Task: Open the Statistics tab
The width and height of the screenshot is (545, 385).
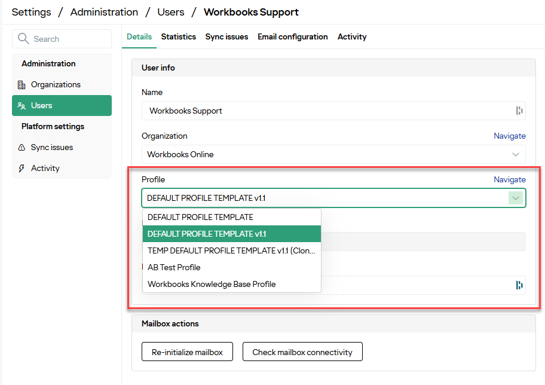Action: (178, 37)
